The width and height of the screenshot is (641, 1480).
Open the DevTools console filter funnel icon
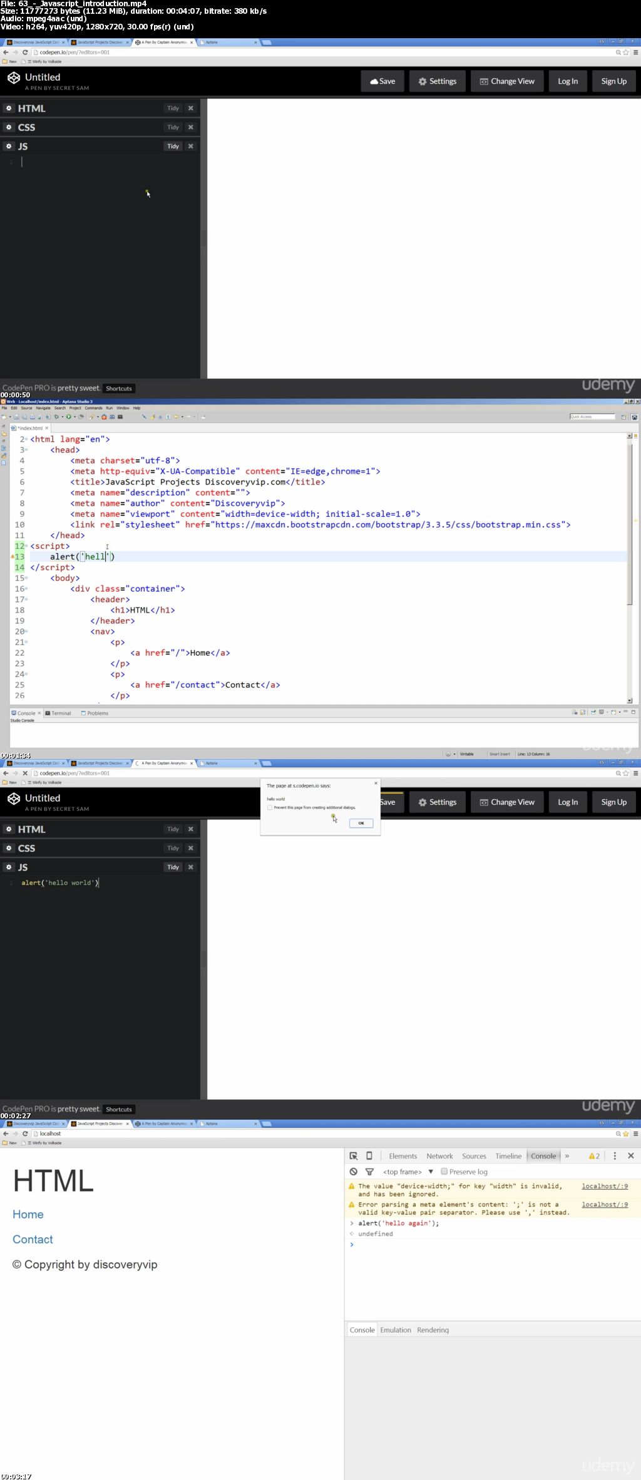(x=369, y=1171)
